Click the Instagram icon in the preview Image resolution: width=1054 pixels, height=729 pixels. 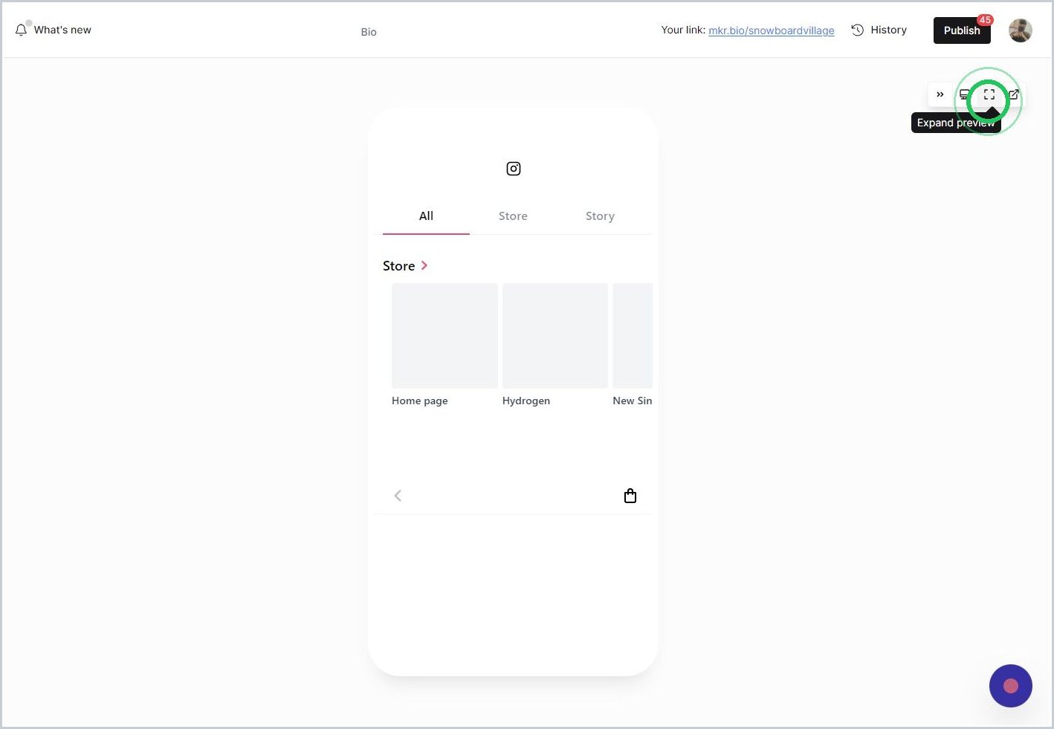click(x=514, y=169)
